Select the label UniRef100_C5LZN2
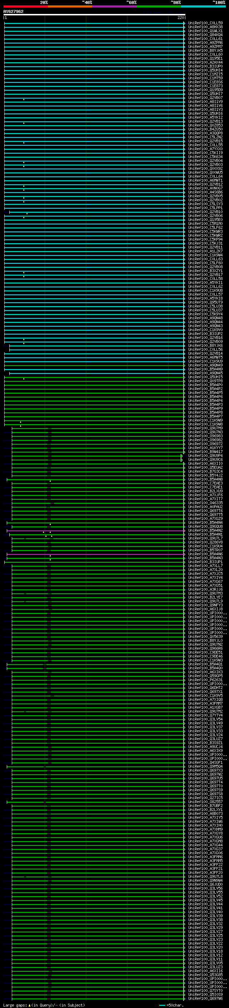 (205, 137)
